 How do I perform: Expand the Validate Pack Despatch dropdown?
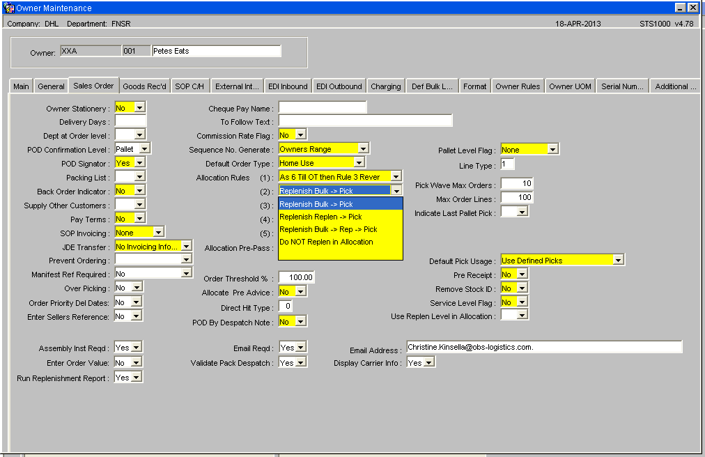301,362
